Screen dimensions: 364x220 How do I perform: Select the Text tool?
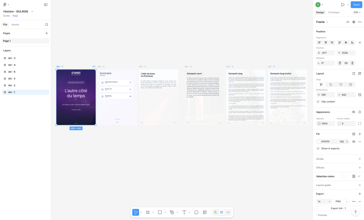[184, 212]
